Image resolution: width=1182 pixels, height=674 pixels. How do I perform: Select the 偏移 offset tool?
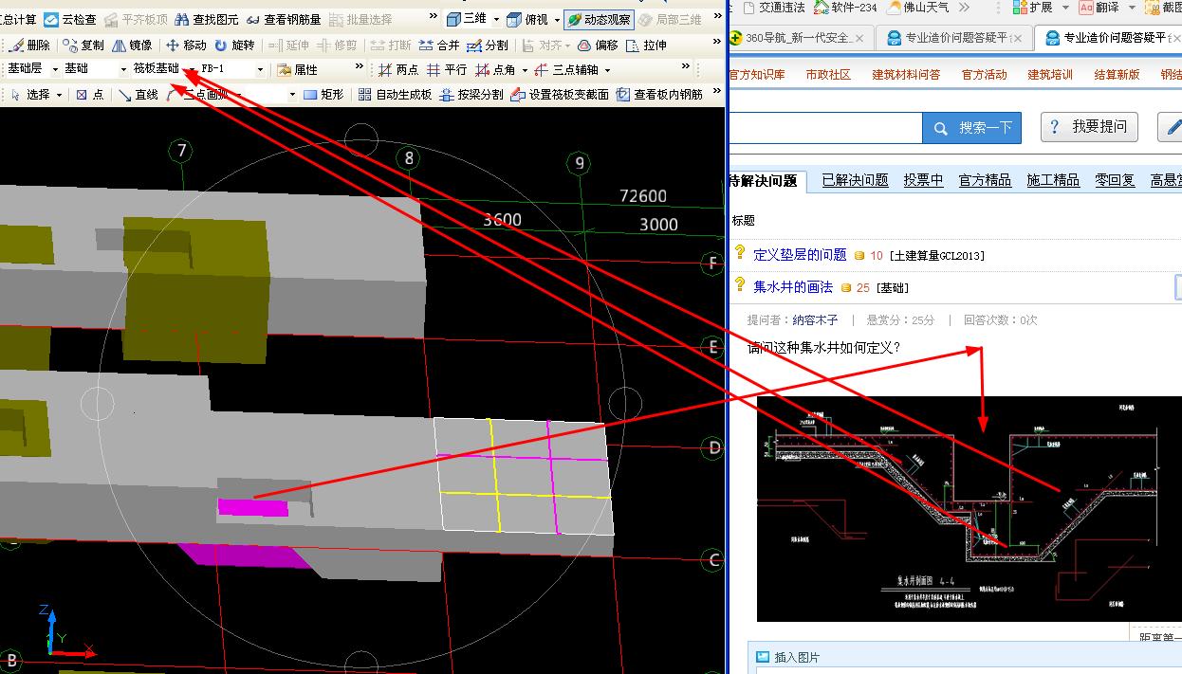(x=598, y=45)
